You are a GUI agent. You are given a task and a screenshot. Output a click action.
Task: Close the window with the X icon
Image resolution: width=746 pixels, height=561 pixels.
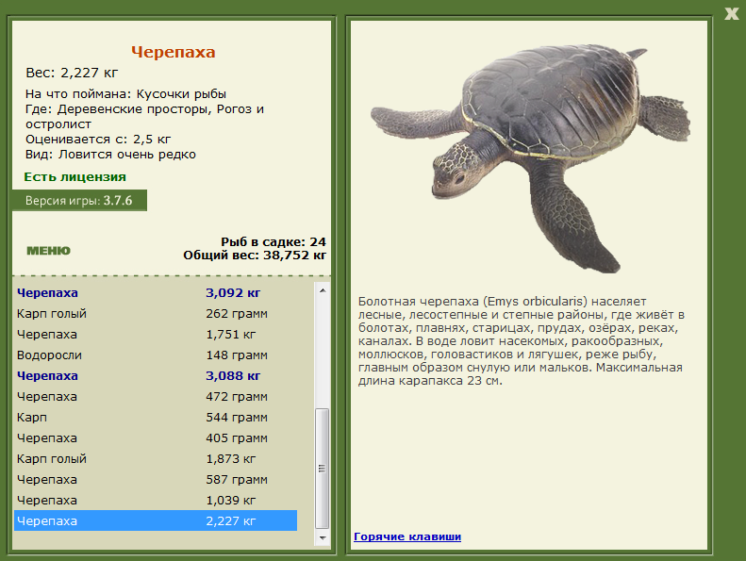pos(731,13)
